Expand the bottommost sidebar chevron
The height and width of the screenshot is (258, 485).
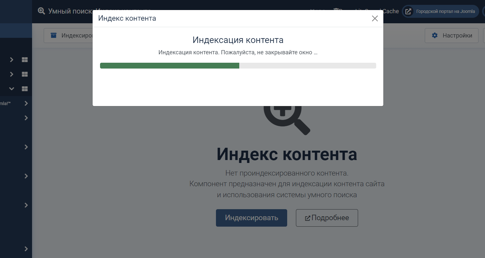pyautogui.click(x=26, y=249)
